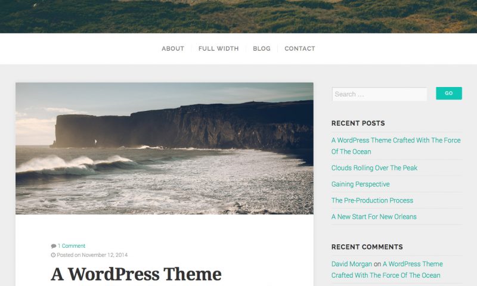Screen dimensions: 477x286
Task: Click the landscape header banner image
Action: click(x=238, y=17)
